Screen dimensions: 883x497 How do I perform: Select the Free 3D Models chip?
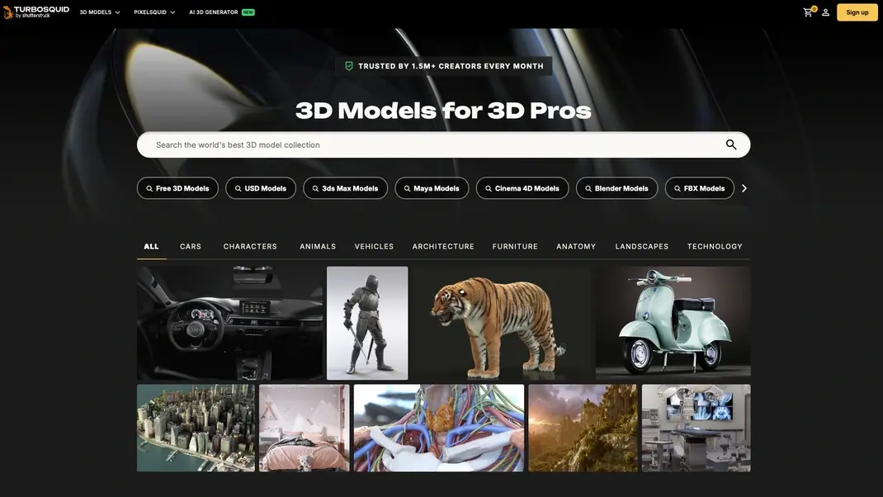coord(177,188)
